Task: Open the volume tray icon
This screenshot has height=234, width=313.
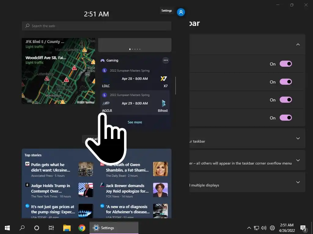Action: (264, 228)
